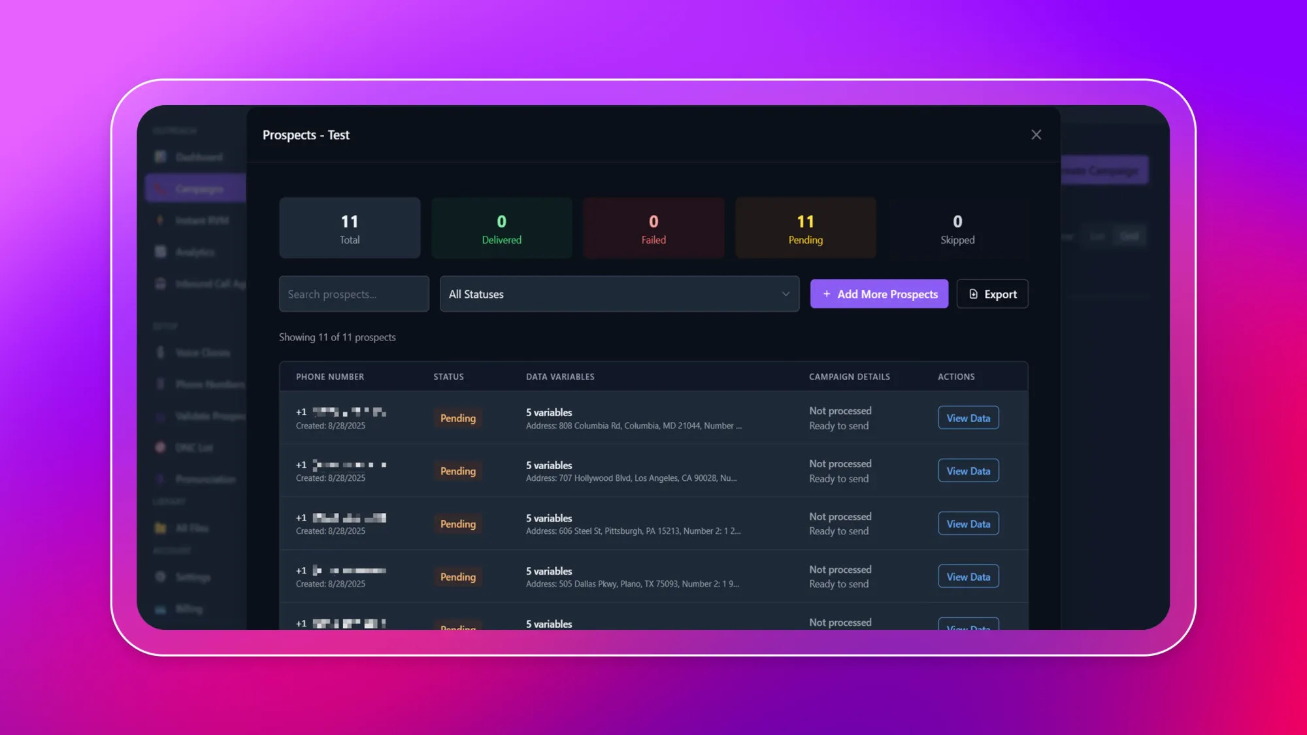Select the Skipped stat card
Image resolution: width=1307 pixels, height=735 pixels.
[x=957, y=228]
